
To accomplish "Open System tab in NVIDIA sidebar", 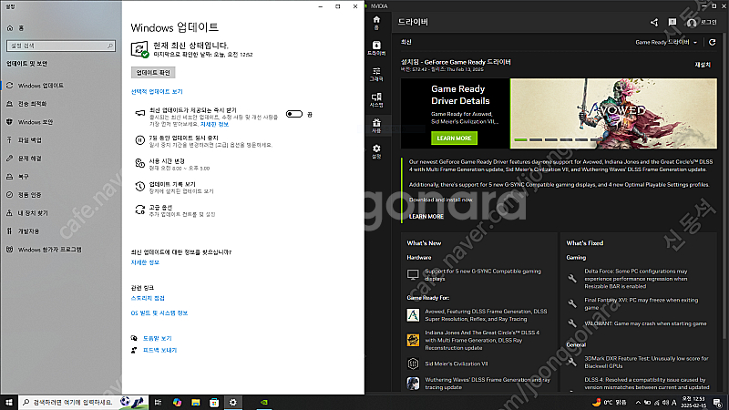I will coord(376,100).
